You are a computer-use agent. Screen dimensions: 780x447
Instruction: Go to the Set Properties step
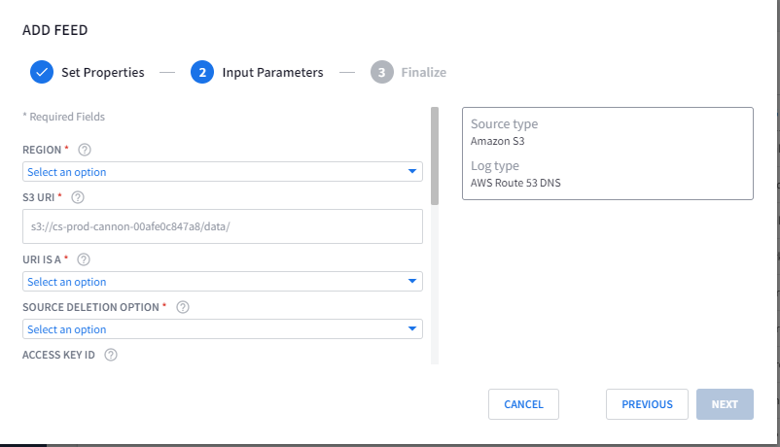[x=102, y=73]
